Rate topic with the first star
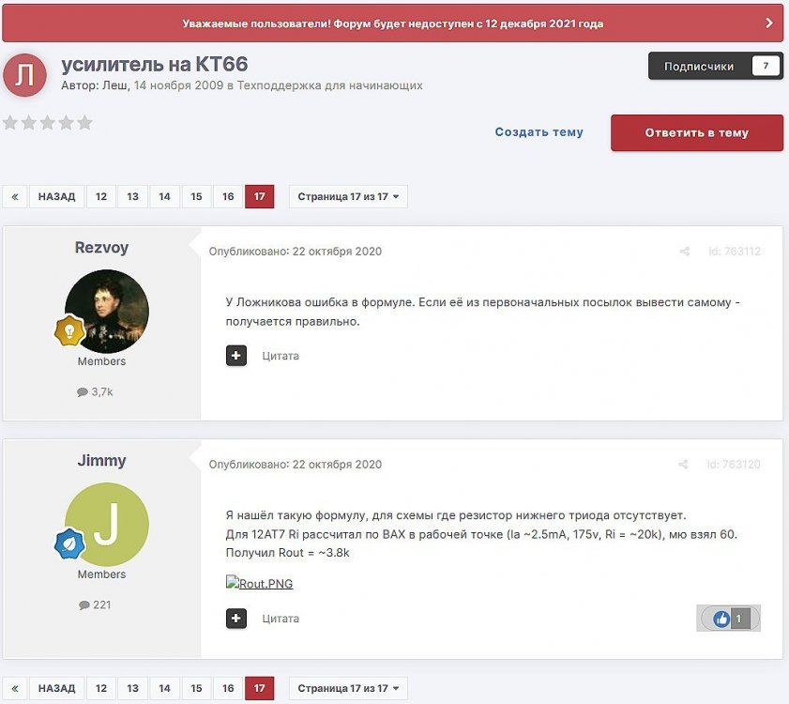Image resolution: width=789 pixels, height=704 pixels. click(10, 123)
